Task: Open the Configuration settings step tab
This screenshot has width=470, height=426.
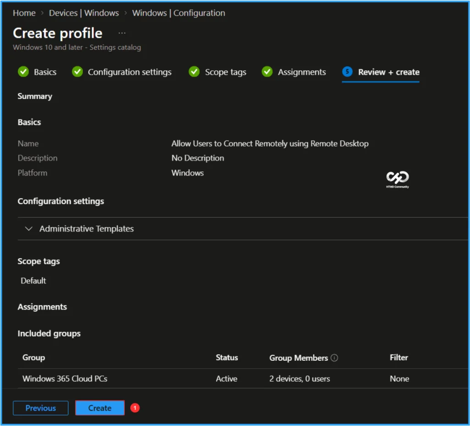Action: click(122, 72)
